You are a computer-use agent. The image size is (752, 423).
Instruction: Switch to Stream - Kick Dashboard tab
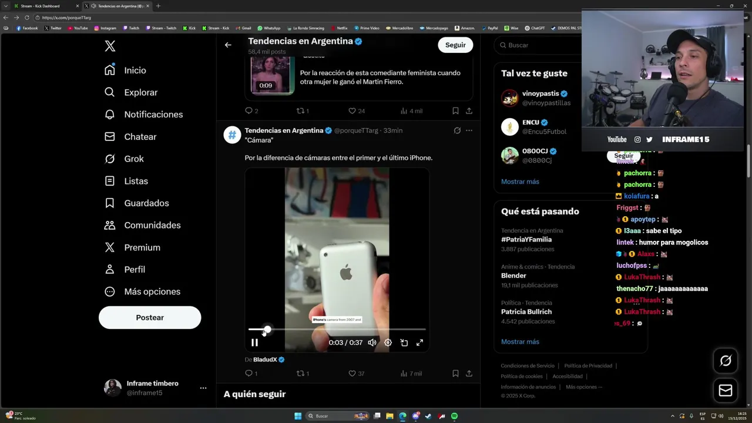(x=46, y=6)
